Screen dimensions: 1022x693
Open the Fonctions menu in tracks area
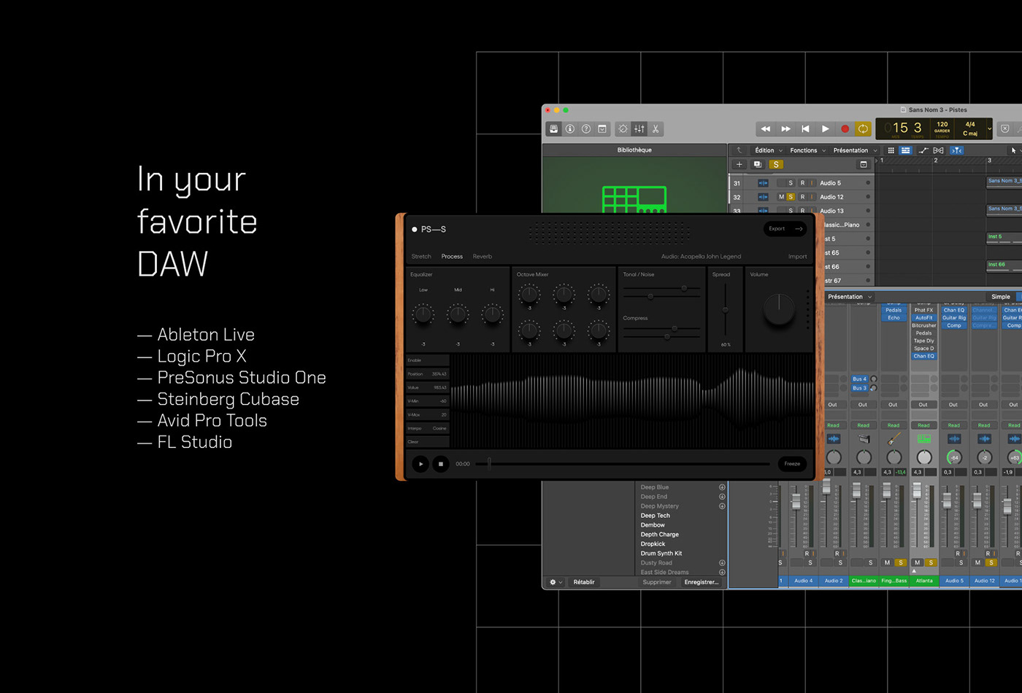pos(807,150)
